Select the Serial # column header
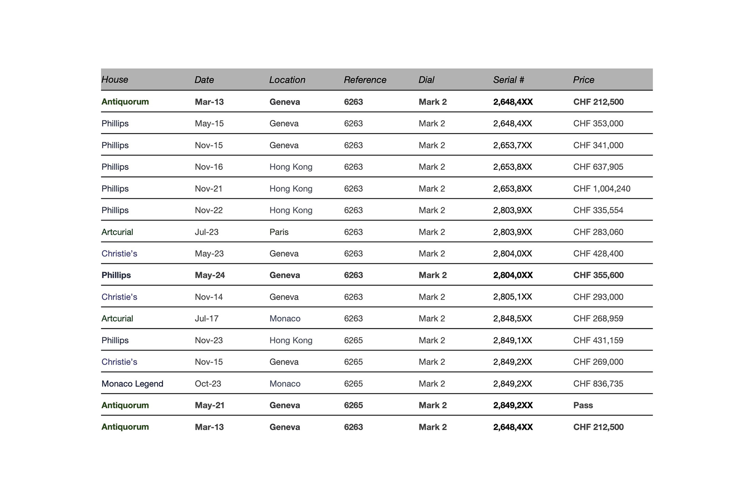Screen dimensions: 749x500 [509, 80]
